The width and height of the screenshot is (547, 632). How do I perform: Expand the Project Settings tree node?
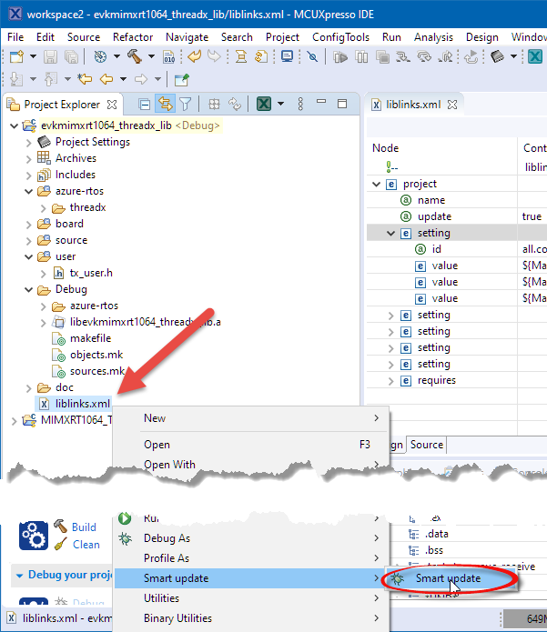coord(29,142)
